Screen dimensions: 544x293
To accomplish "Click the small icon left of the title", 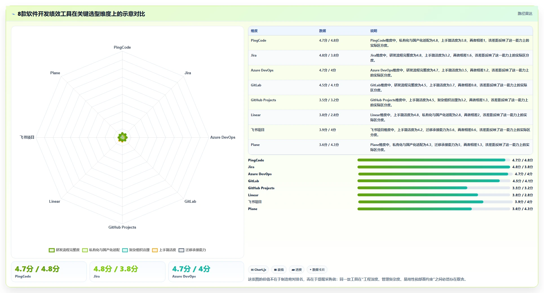I will pos(14,14).
